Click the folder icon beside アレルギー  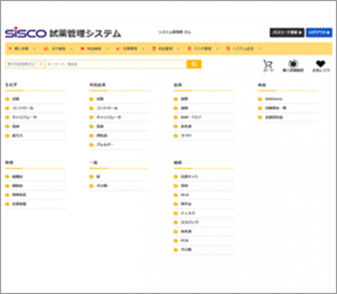pos(92,145)
